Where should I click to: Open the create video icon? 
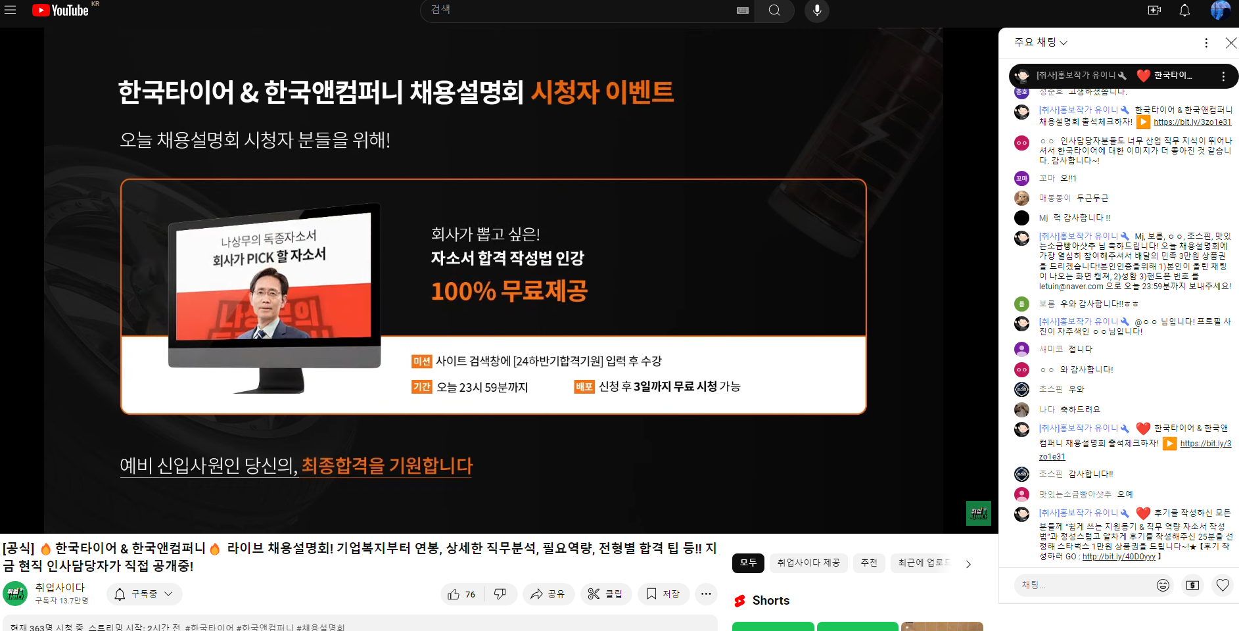[x=1154, y=11]
